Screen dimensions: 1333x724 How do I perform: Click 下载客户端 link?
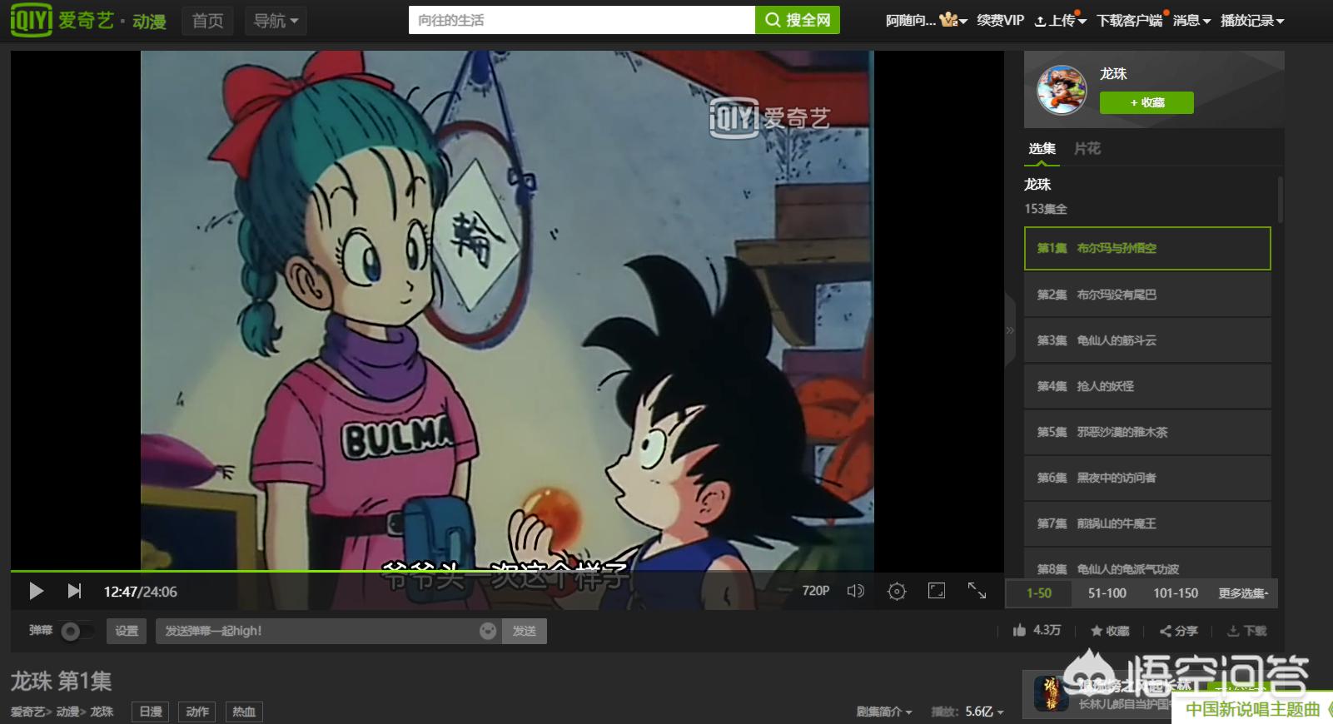point(1129,21)
